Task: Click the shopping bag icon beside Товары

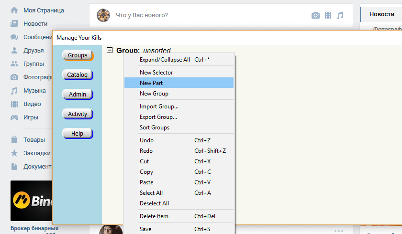Action: pos(14,139)
